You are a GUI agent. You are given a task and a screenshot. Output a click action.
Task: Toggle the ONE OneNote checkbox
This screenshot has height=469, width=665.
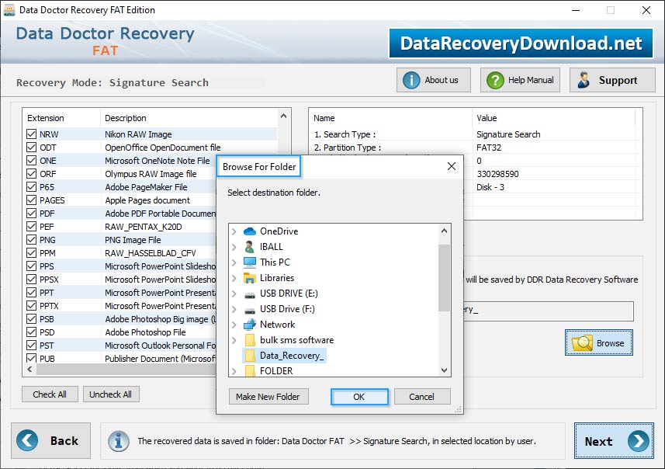(31, 161)
